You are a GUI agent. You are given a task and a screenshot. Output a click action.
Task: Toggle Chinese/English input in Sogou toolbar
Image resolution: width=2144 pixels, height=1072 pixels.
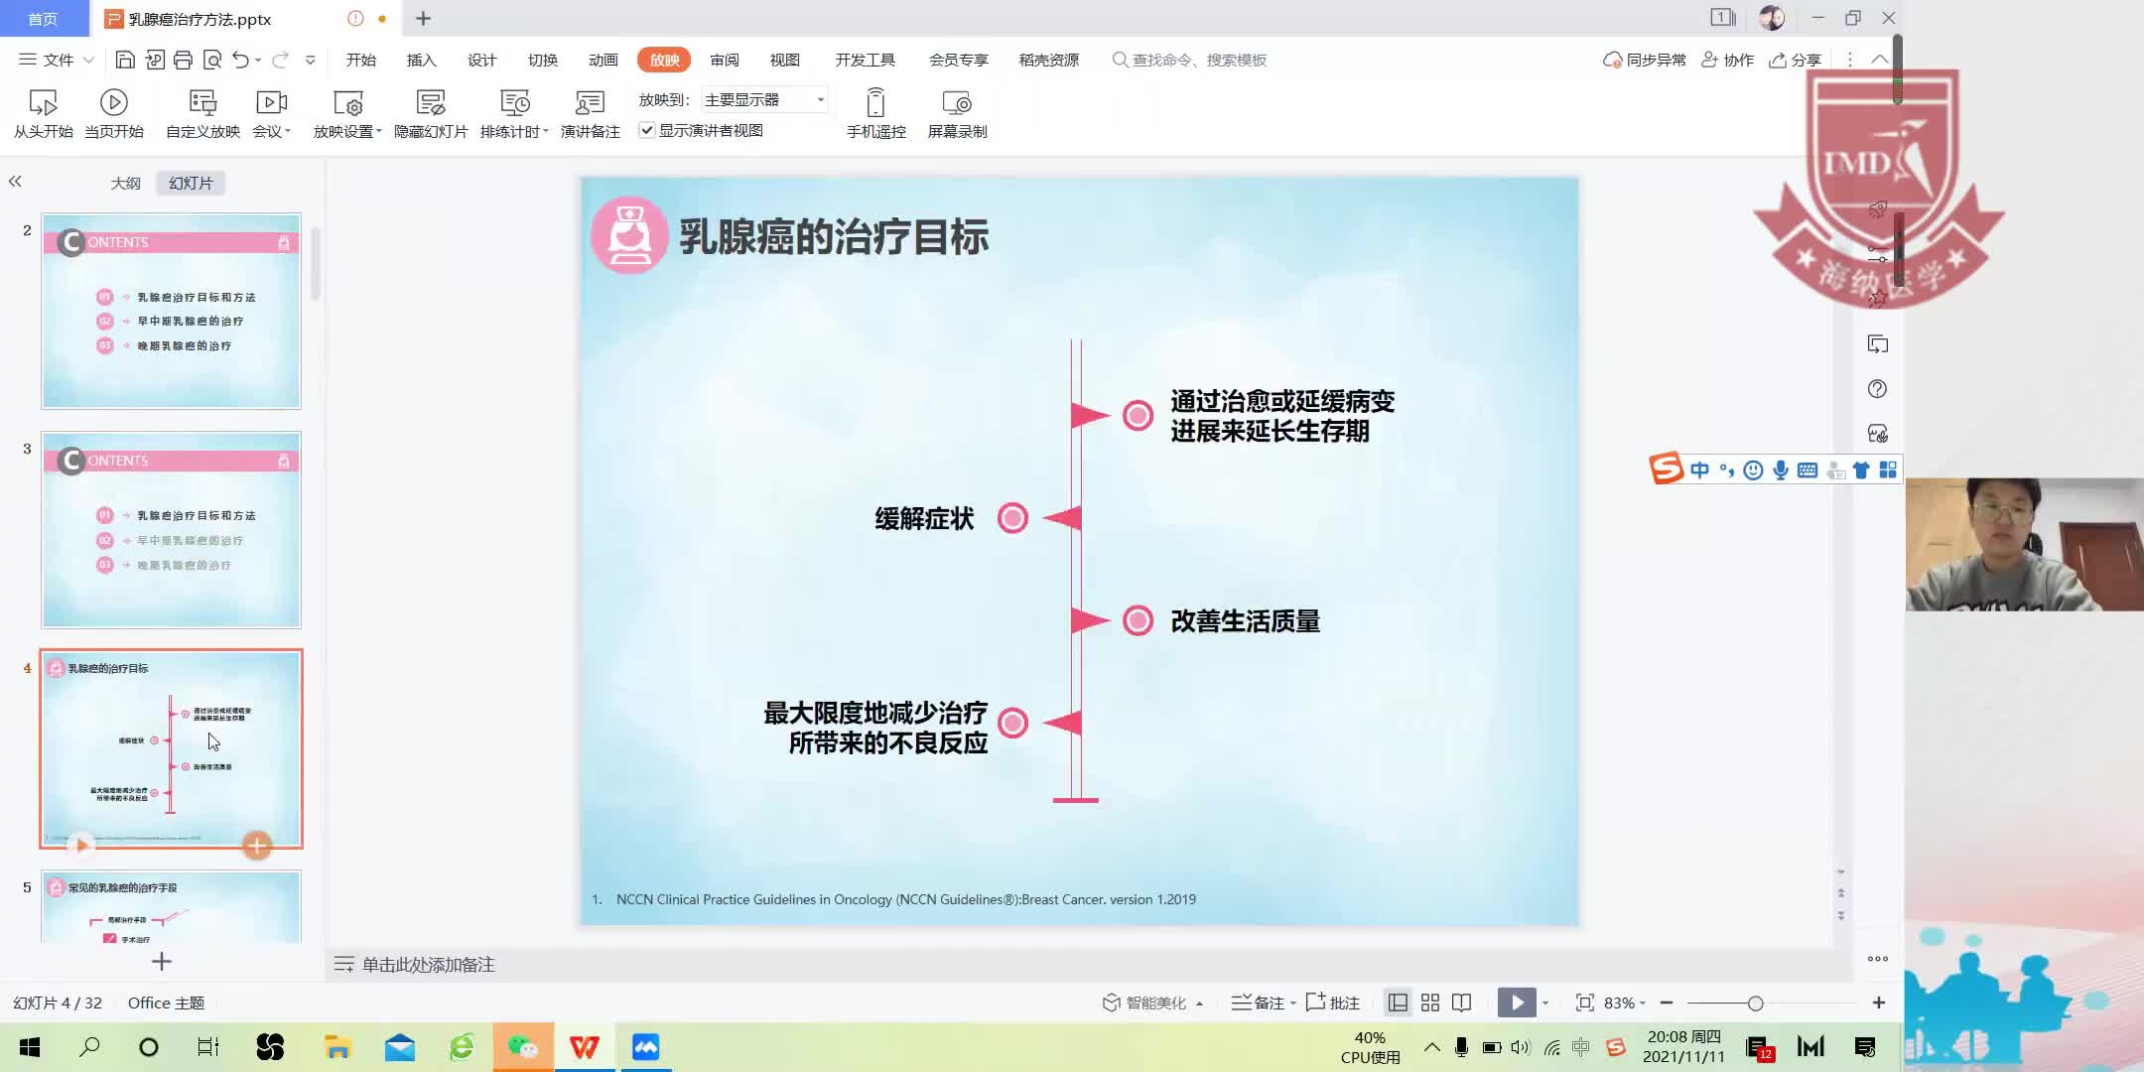point(1700,469)
